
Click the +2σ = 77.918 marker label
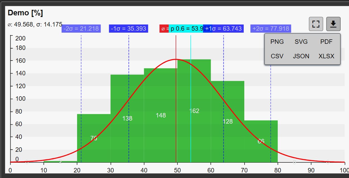tap(271, 29)
